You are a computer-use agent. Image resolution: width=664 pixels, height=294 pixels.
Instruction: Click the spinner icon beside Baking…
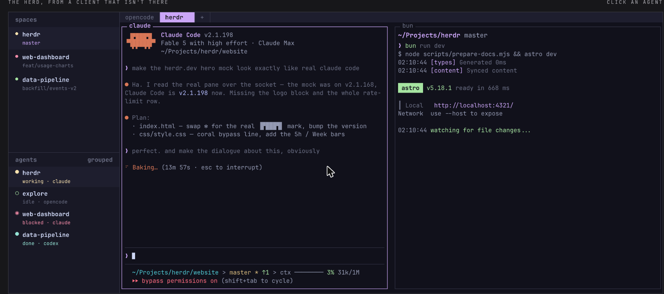(127, 168)
